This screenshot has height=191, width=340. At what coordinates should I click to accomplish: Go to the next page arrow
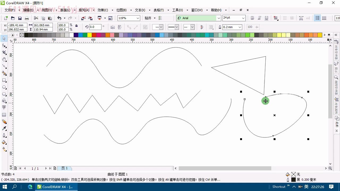pos(46,168)
